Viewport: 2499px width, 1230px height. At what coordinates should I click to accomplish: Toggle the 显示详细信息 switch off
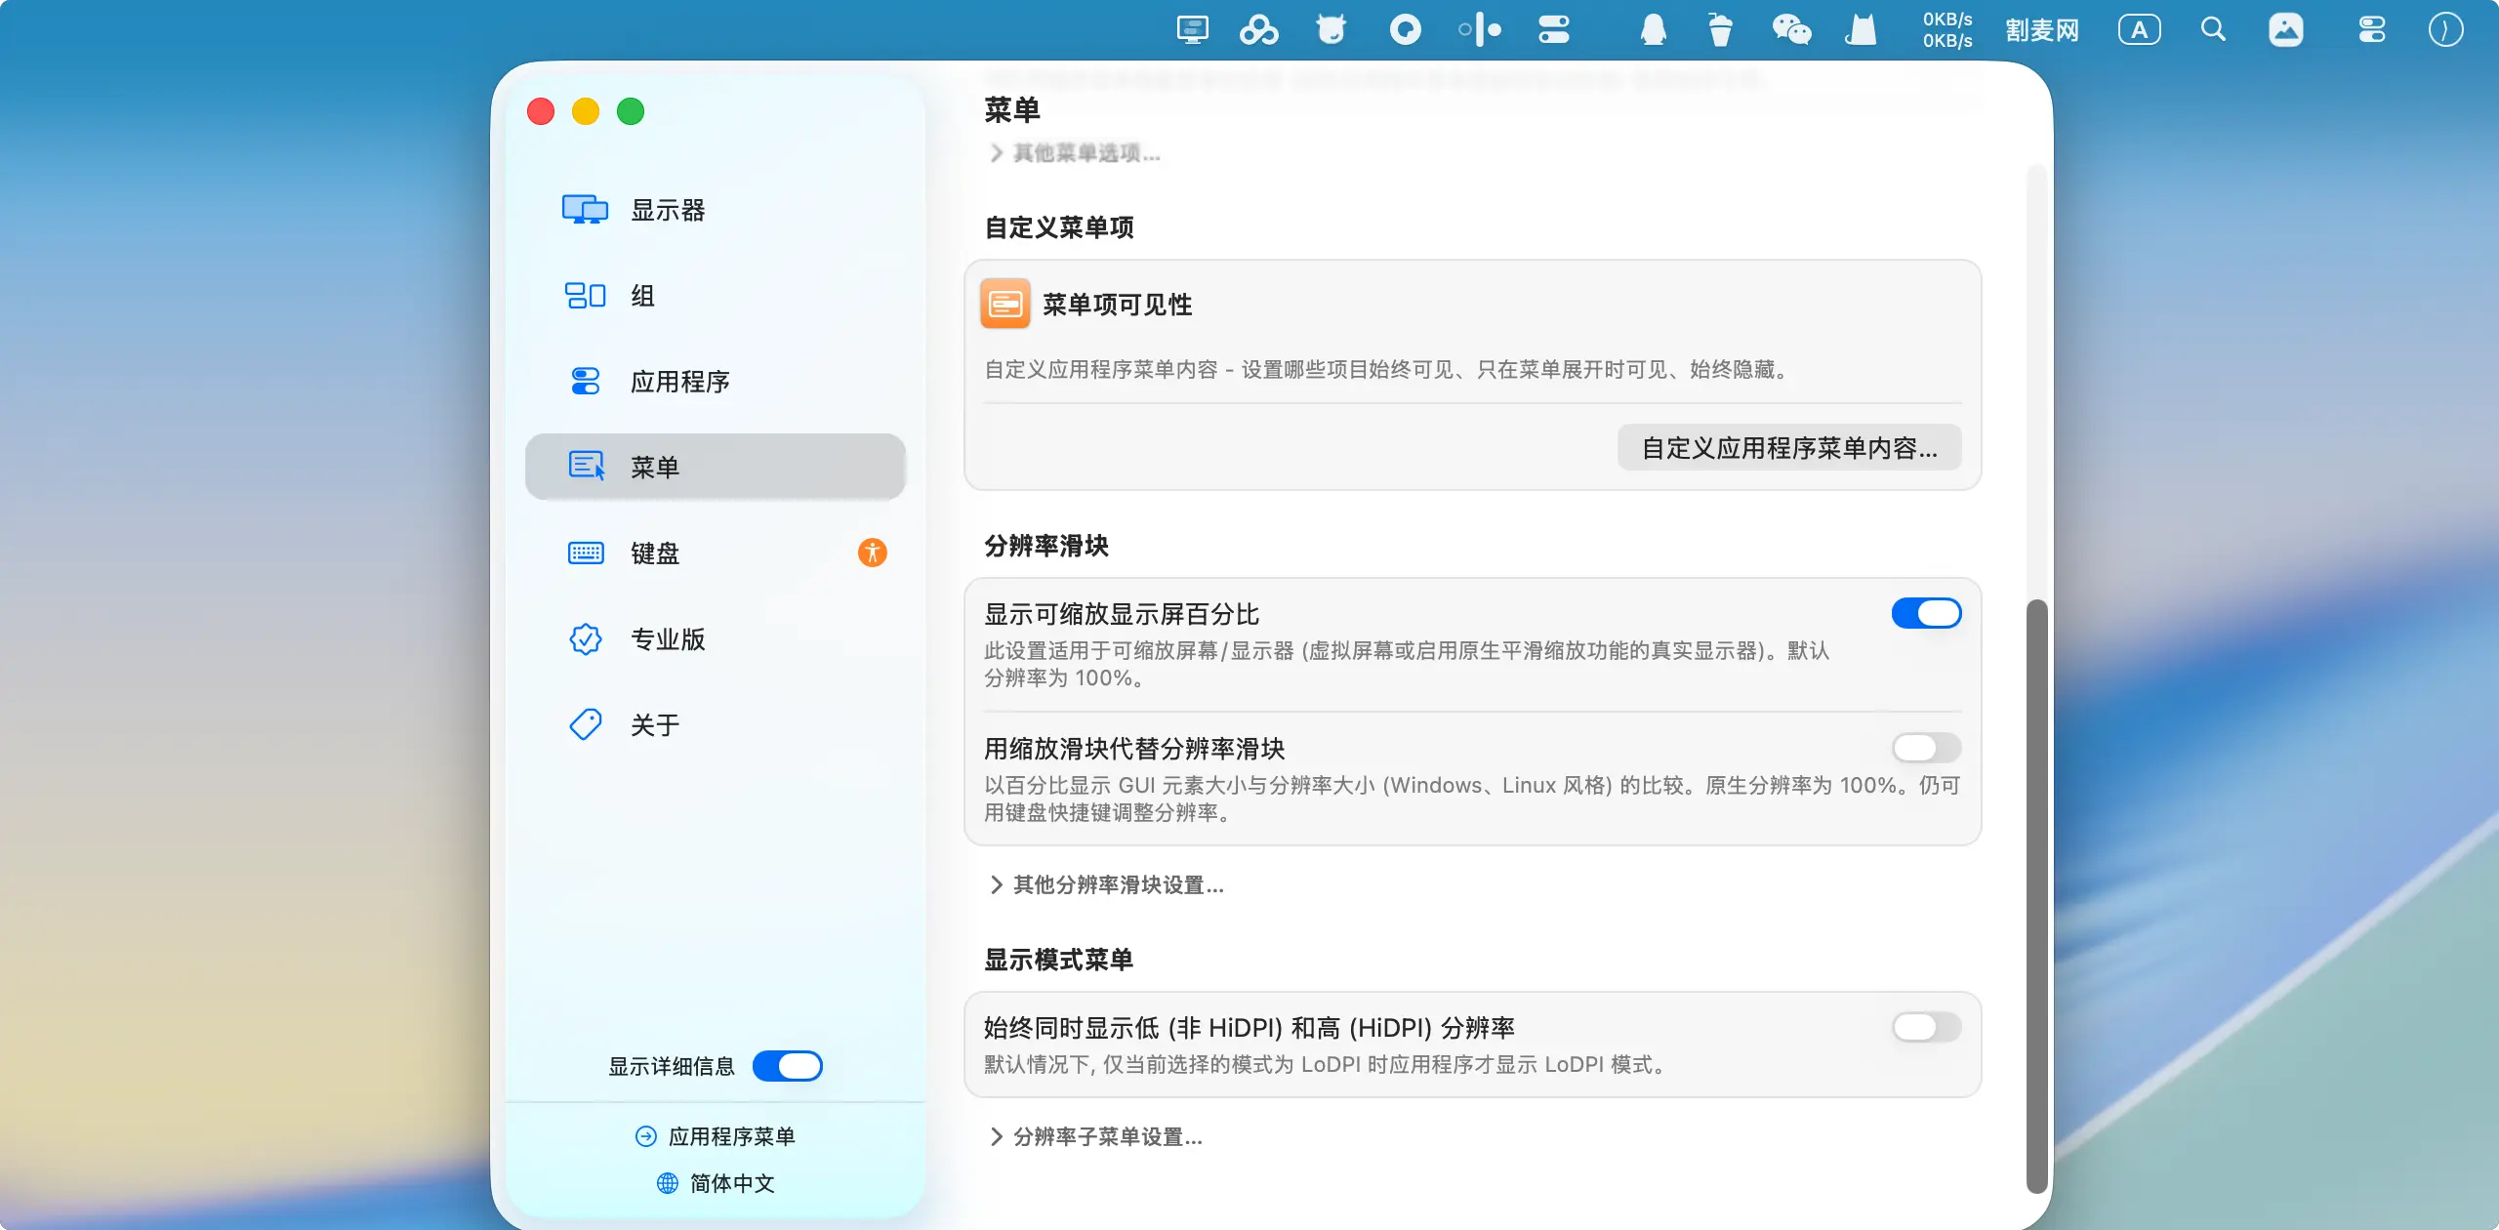[x=787, y=1066]
